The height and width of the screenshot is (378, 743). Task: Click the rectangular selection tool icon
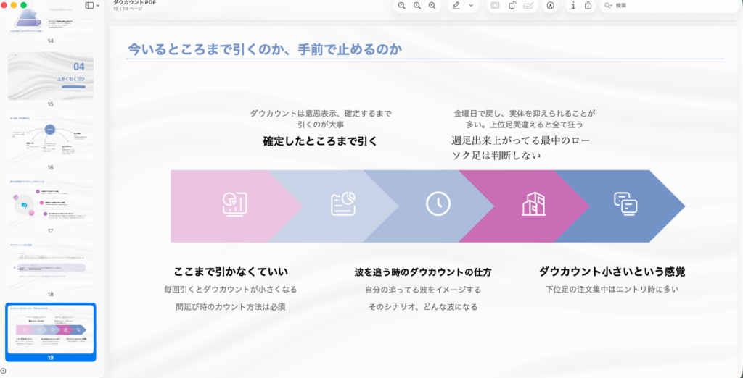495,6
